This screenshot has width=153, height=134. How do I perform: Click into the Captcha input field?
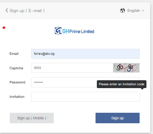[x=72, y=68]
